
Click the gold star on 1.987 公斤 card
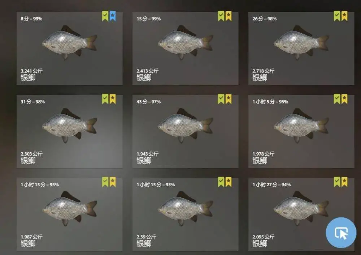(x=113, y=182)
